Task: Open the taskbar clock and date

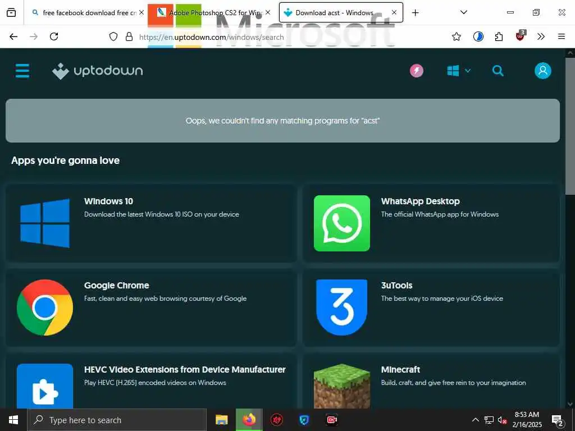Action: click(x=527, y=420)
